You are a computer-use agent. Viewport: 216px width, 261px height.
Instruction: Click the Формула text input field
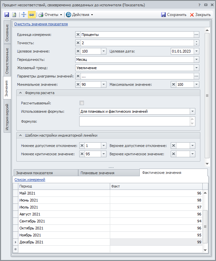pos(134,121)
